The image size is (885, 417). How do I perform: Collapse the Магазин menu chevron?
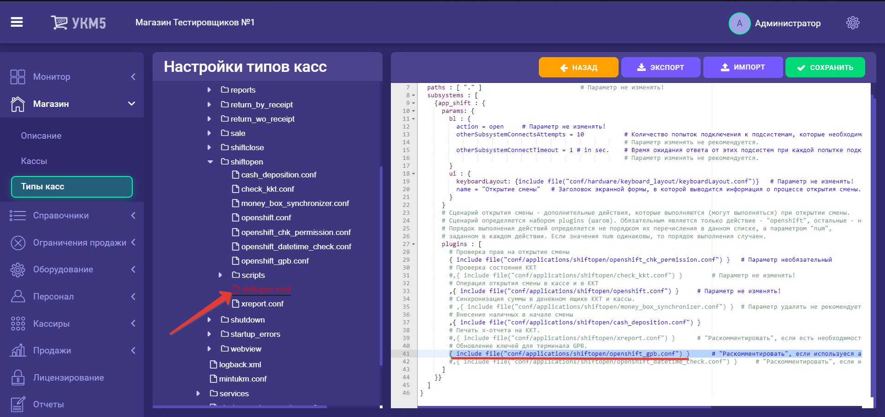tap(131, 104)
